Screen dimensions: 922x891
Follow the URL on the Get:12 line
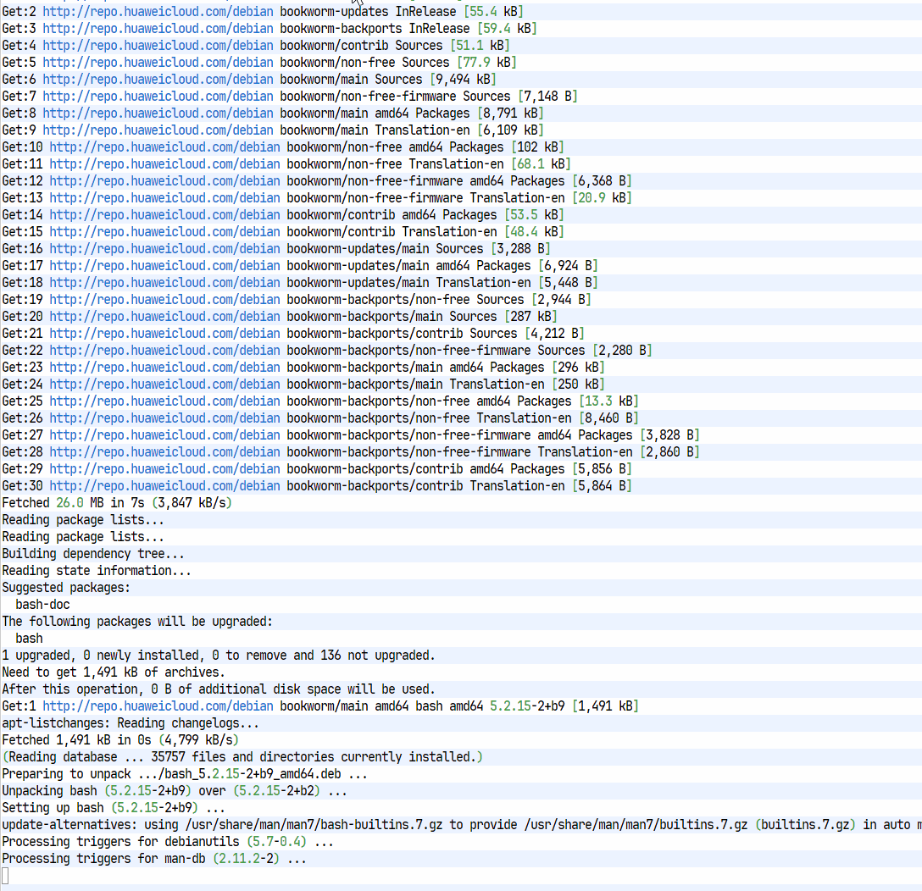coord(164,181)
